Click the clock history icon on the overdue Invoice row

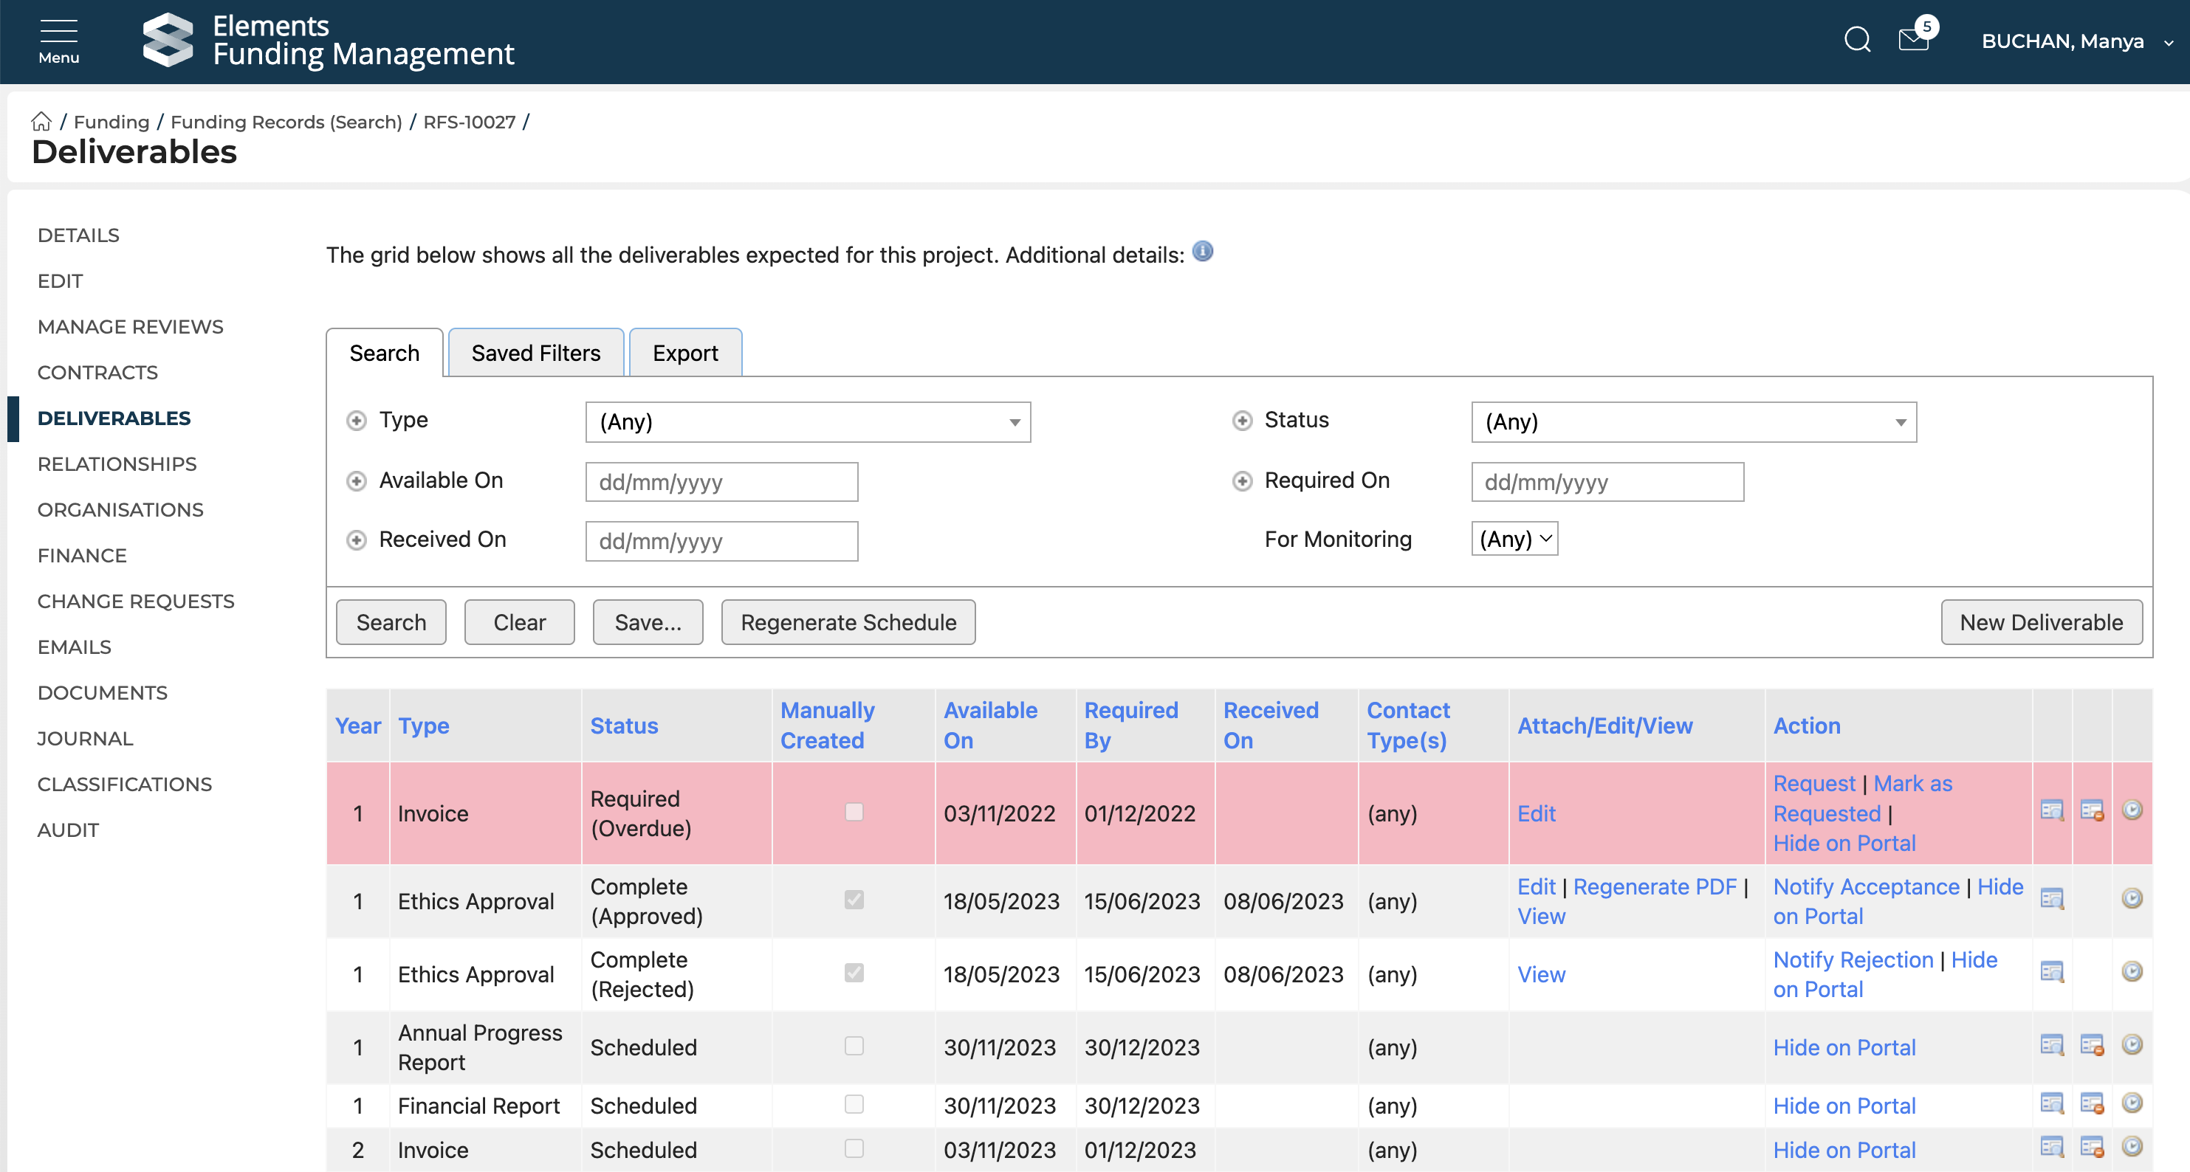tap(2132, 810)
